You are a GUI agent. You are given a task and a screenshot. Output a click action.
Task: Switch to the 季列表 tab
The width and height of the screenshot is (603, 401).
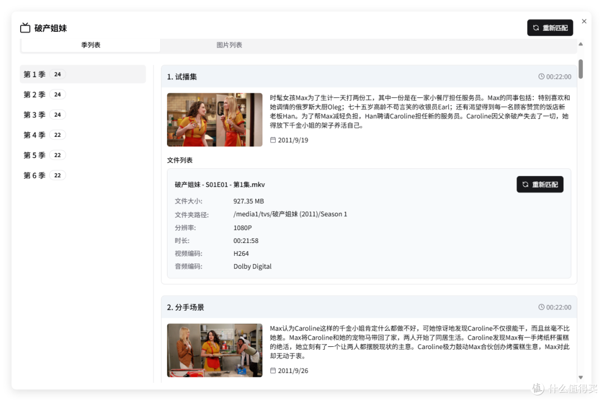pyautogui.click(x=91, y=45)
